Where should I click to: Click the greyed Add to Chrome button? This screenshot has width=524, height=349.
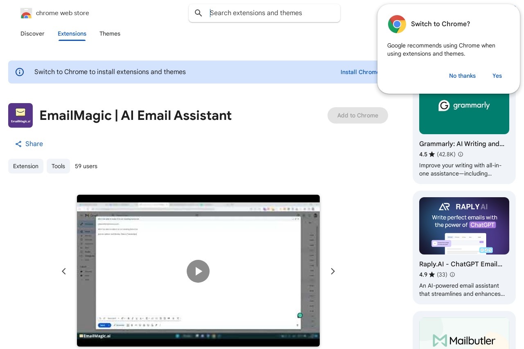(358, 115)
